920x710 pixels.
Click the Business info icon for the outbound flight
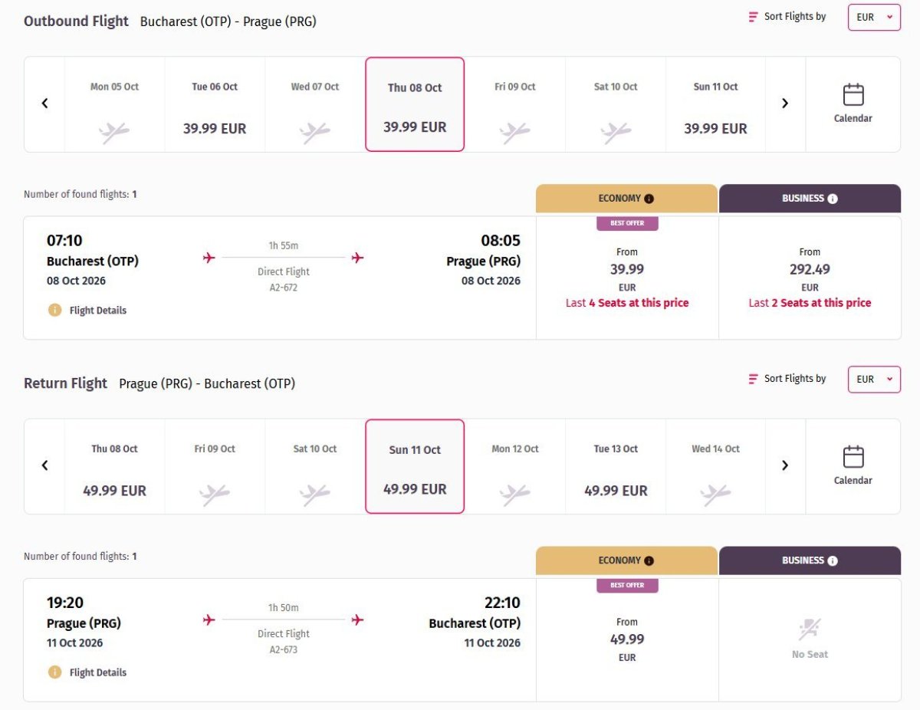[x=833, y=199]
